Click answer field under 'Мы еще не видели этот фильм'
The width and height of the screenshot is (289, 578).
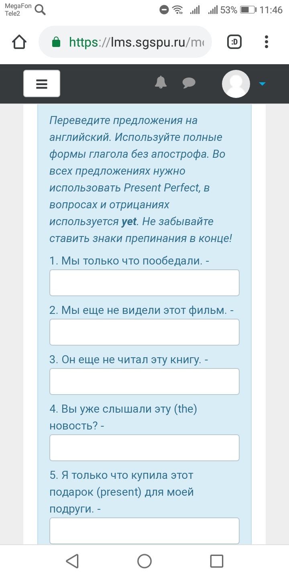tap(144, 332)
